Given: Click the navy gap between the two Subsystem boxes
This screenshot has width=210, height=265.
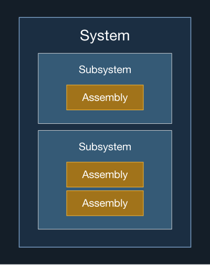Looking at the screenshot, I should [105, 127].
